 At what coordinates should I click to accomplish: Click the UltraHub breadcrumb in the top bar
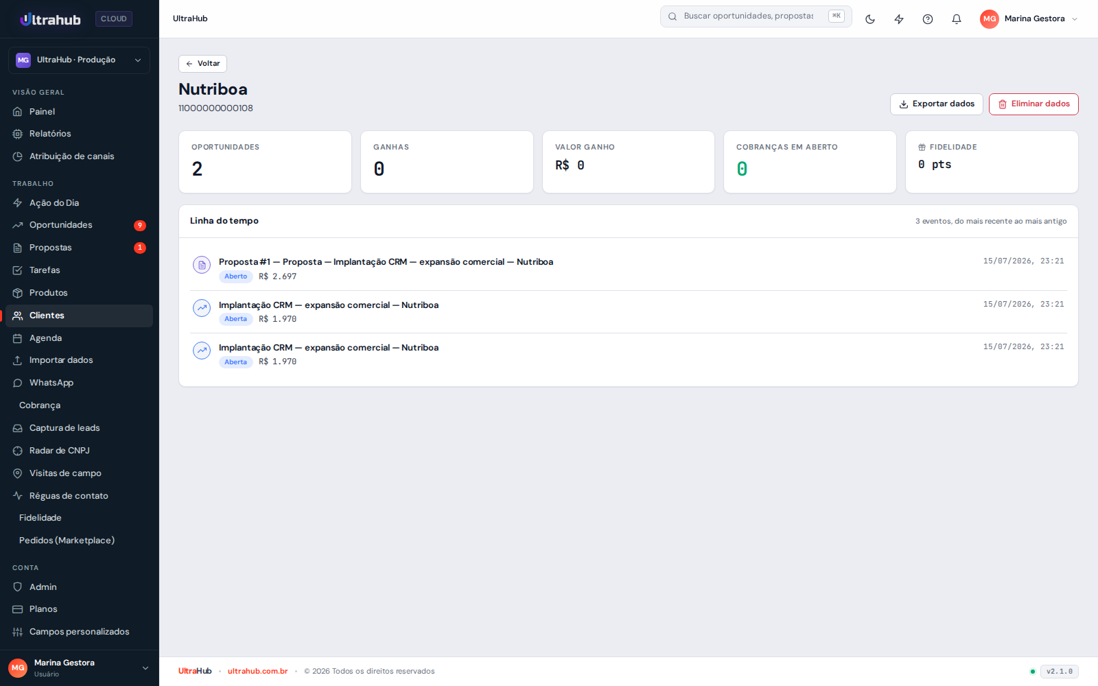(x=190, y=19)
